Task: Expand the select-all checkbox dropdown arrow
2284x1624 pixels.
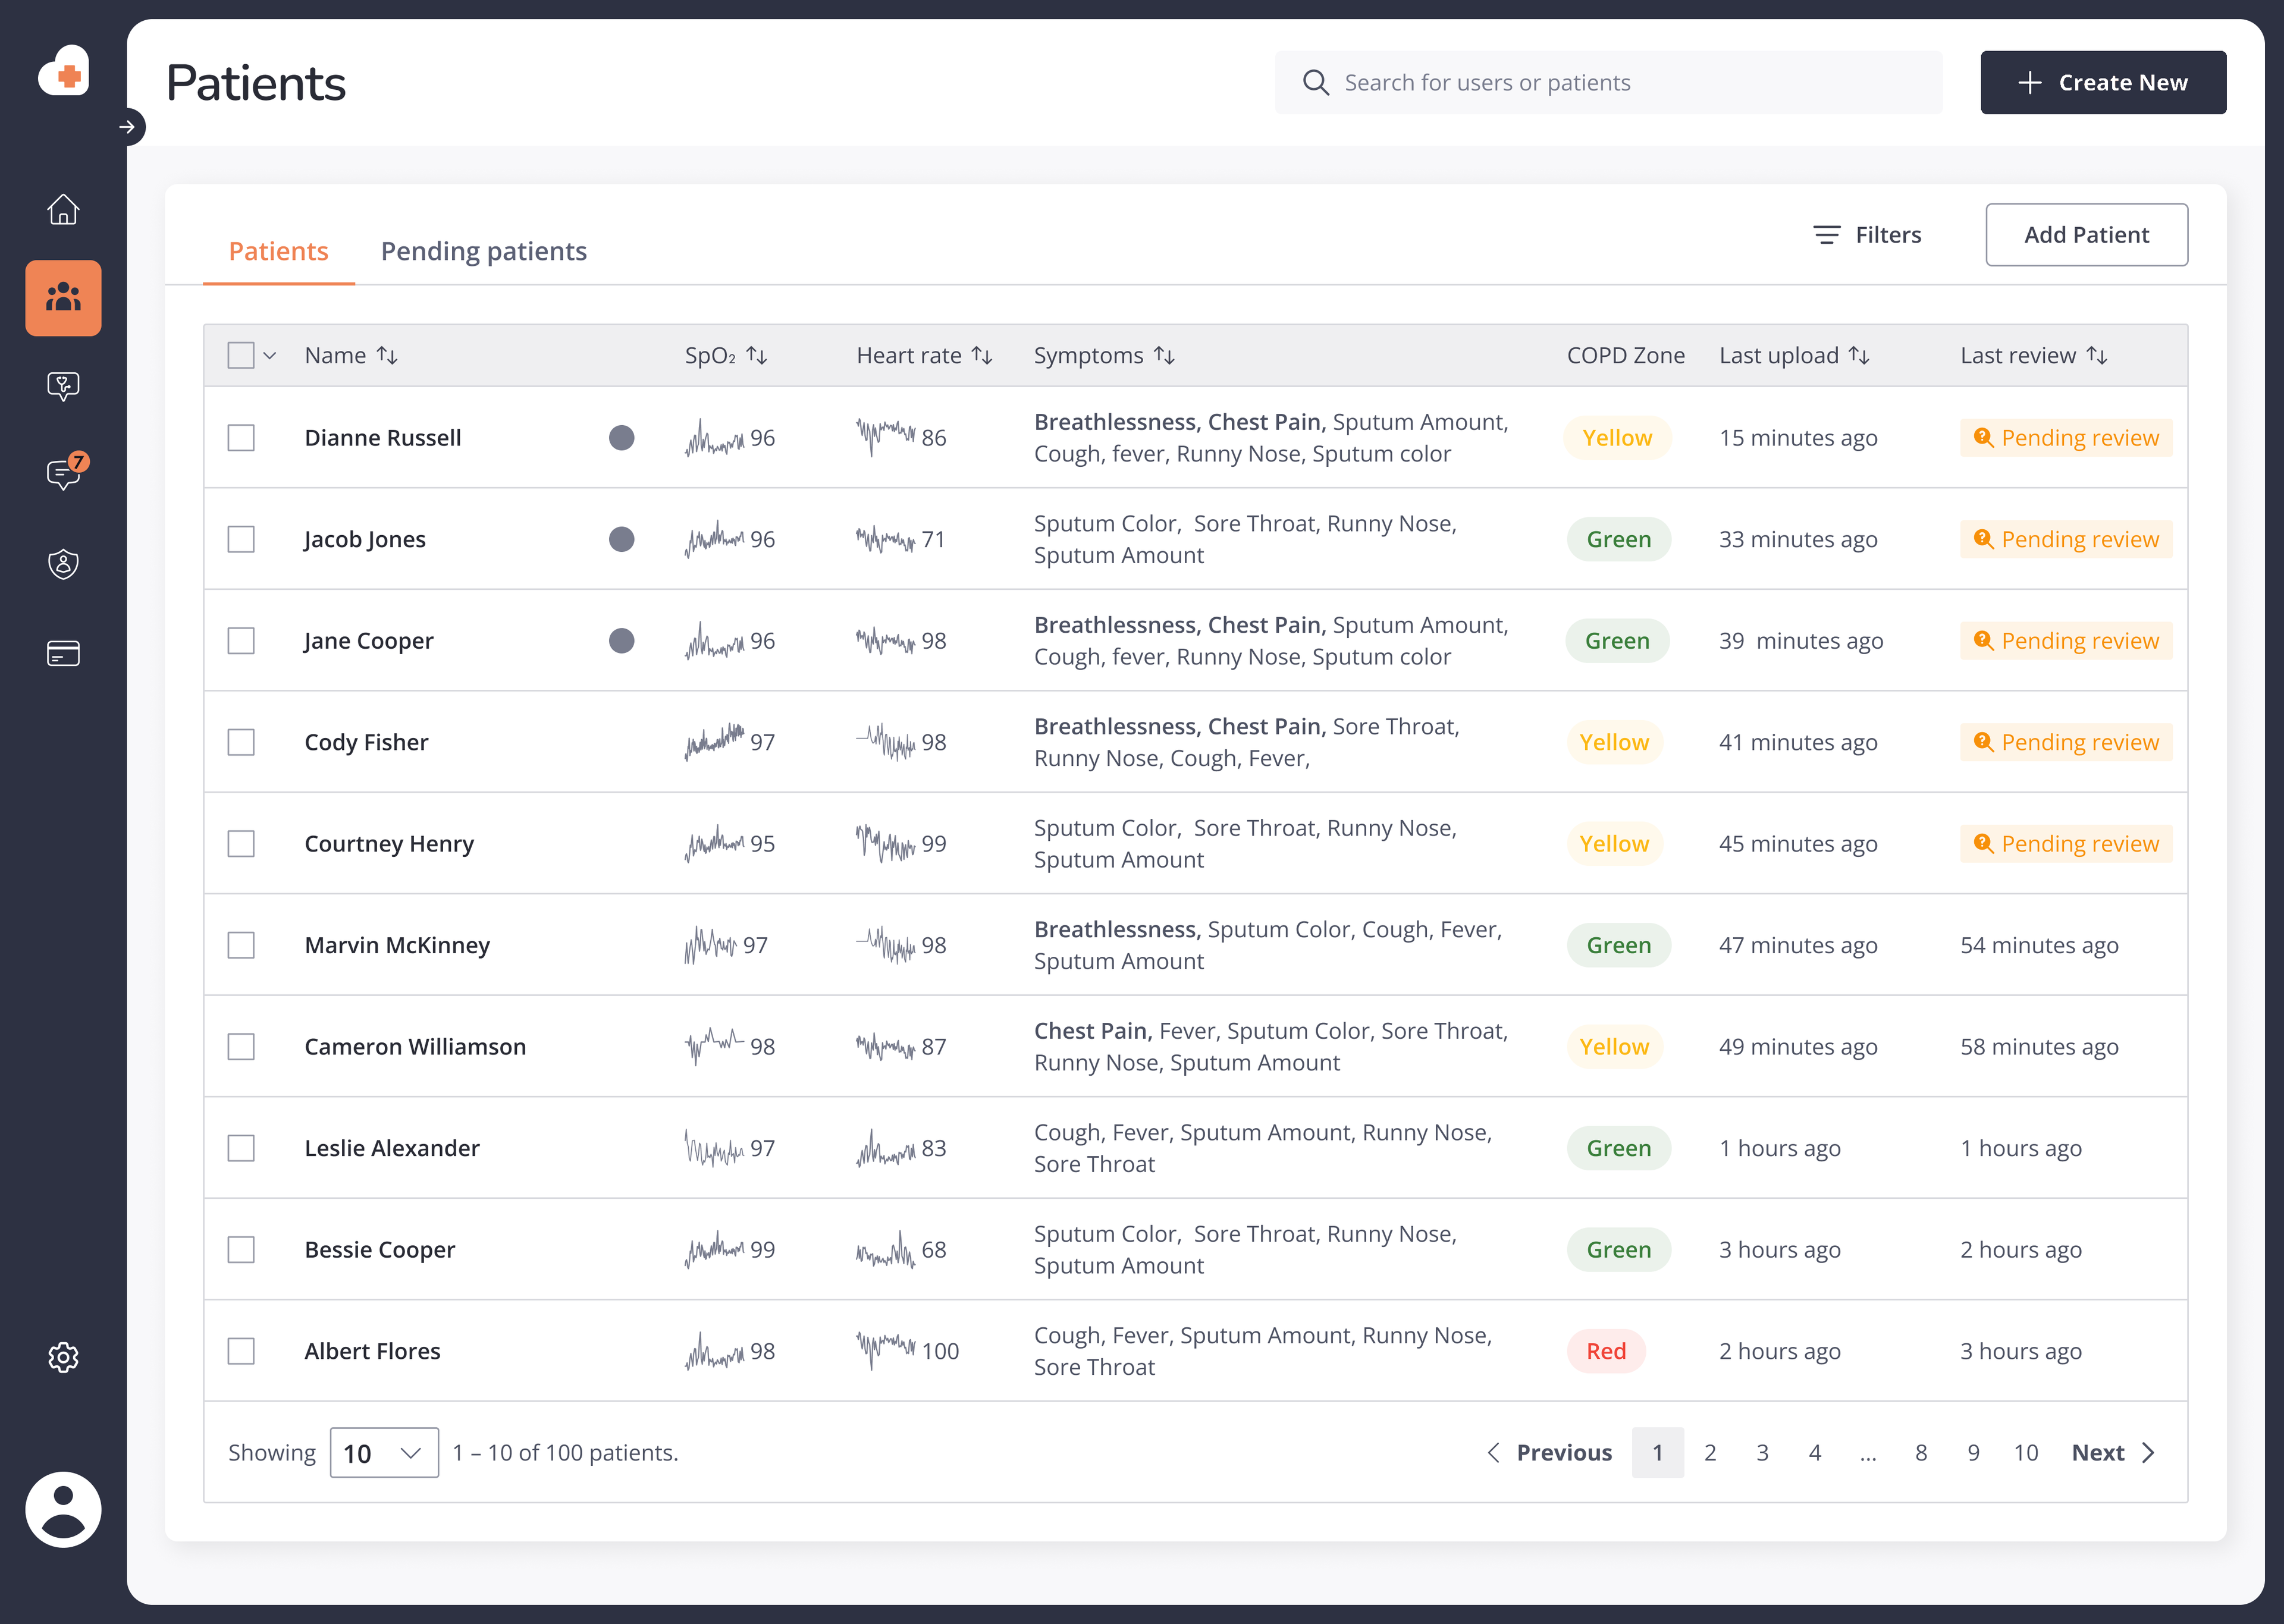Action: (x=270, y=355)
